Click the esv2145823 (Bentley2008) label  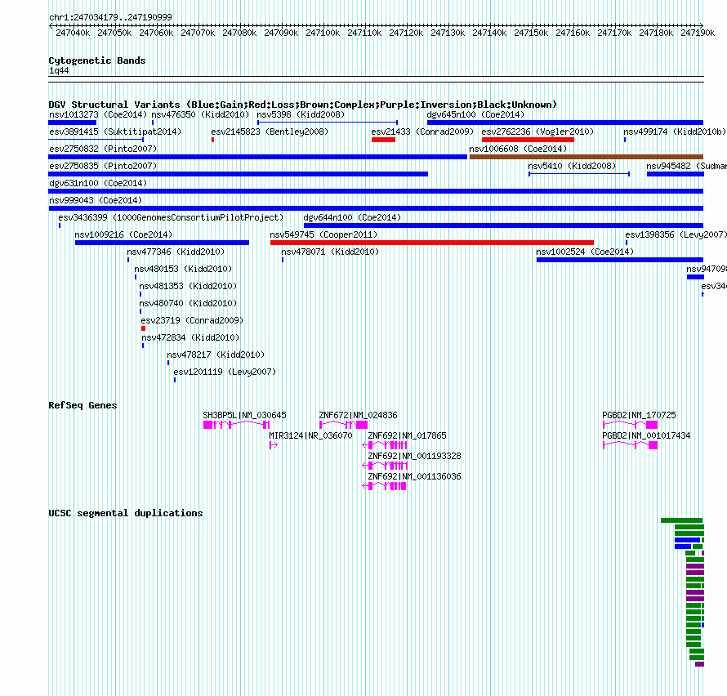(270, 132)
